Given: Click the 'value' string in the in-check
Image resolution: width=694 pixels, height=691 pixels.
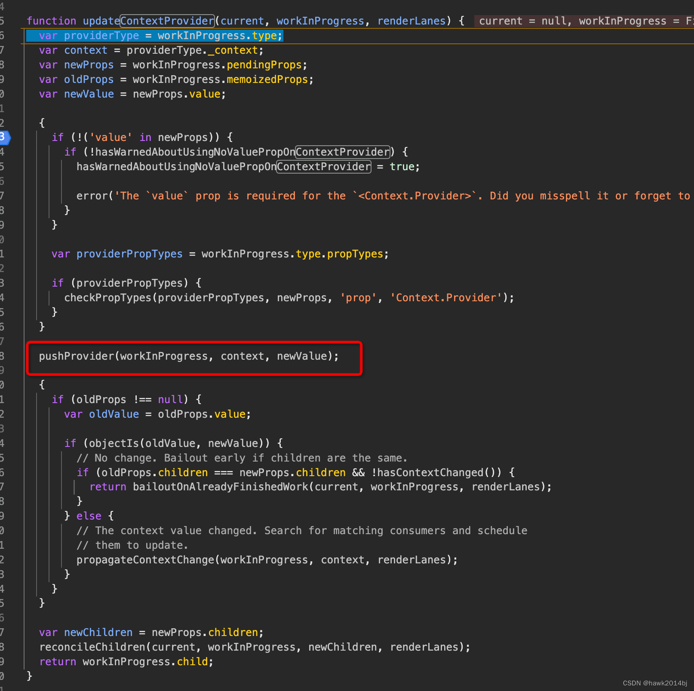Looking at the screenshot, I should (x=111, y=138).
